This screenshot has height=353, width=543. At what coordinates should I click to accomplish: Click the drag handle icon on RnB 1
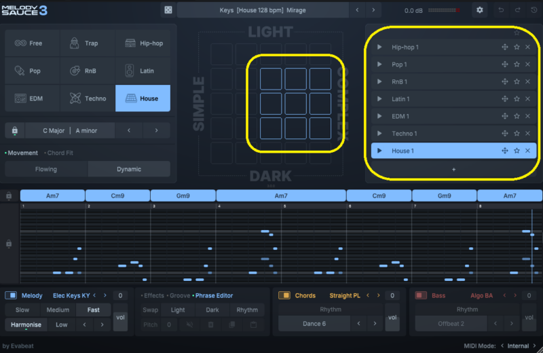pos(504,82)
